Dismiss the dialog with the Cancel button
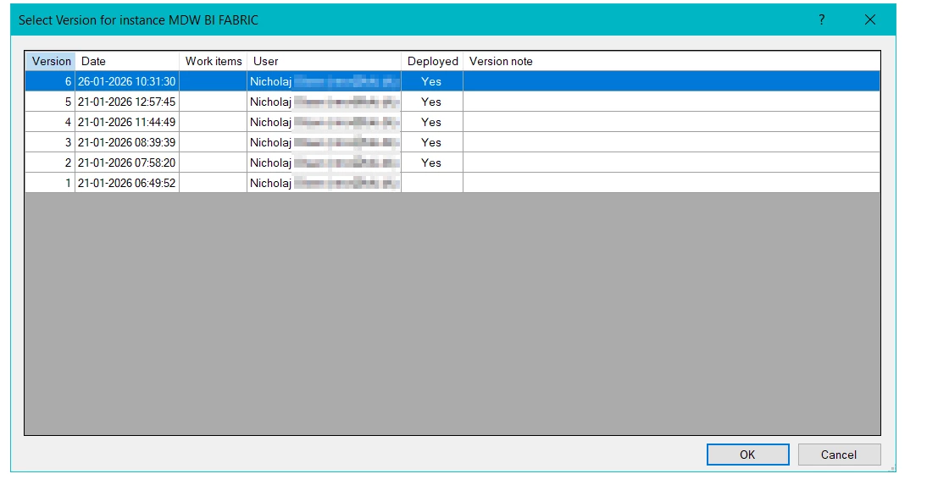 [x=839, y=455]
